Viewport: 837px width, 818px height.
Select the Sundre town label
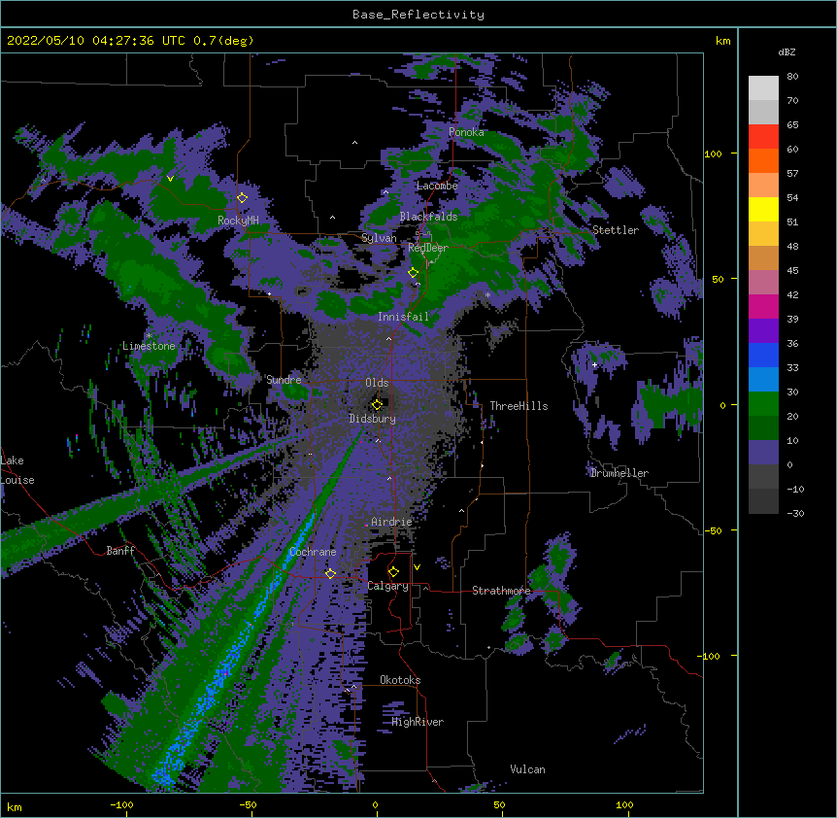coord(284,380)
